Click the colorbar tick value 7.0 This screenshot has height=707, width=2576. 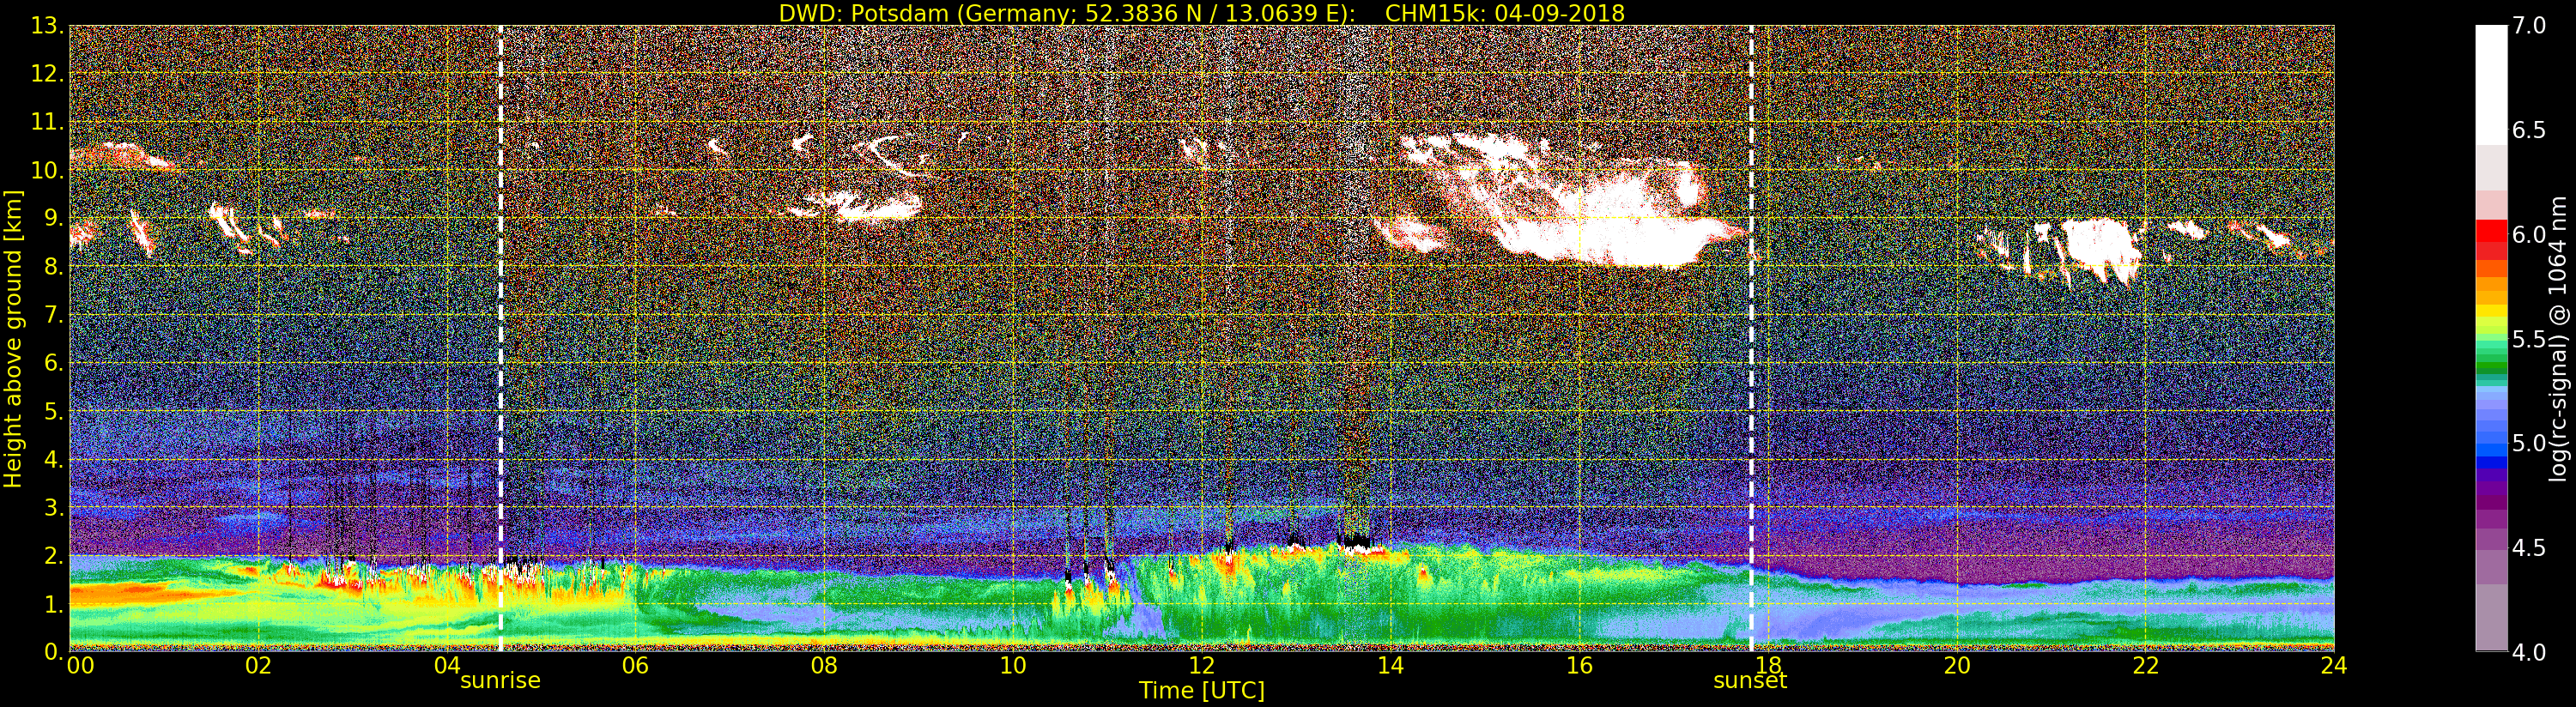click(x=2529, y=25)
